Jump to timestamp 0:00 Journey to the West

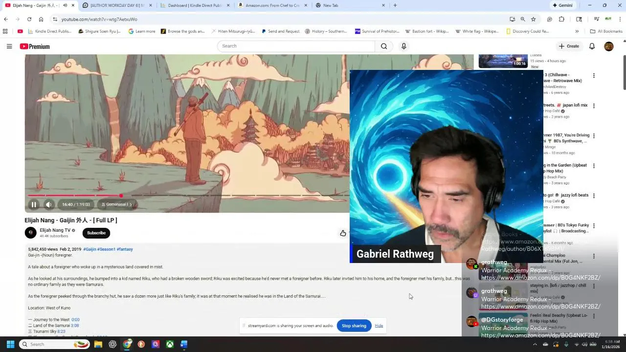(75, 320)
